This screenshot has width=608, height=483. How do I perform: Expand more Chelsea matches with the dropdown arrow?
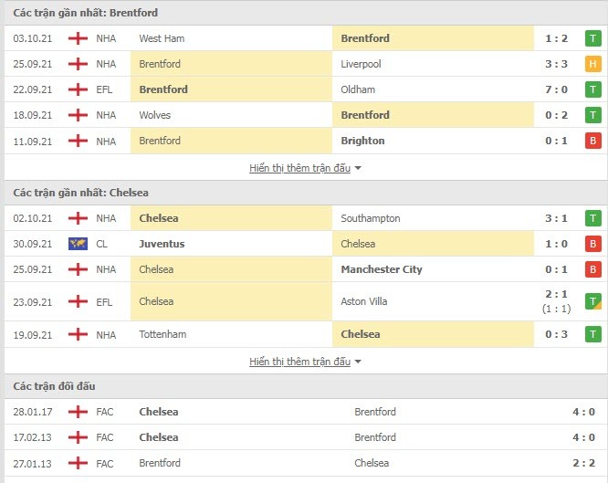[x=358, y=362]
